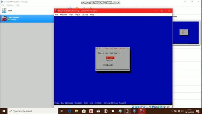Click the Right Ctrl host key indicator

pyautogui.click(x=166, y=107)
